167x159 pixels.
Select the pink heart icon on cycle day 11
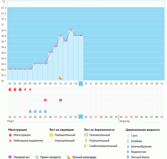(x=61, y=100)
